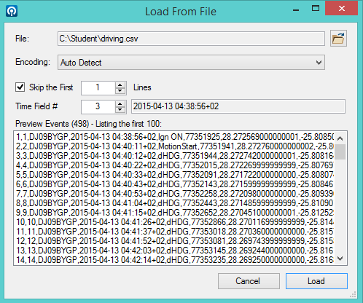This screenshot has height=303, width=363.
Task: Click the Time Field # label
Action: coord(36,106)
